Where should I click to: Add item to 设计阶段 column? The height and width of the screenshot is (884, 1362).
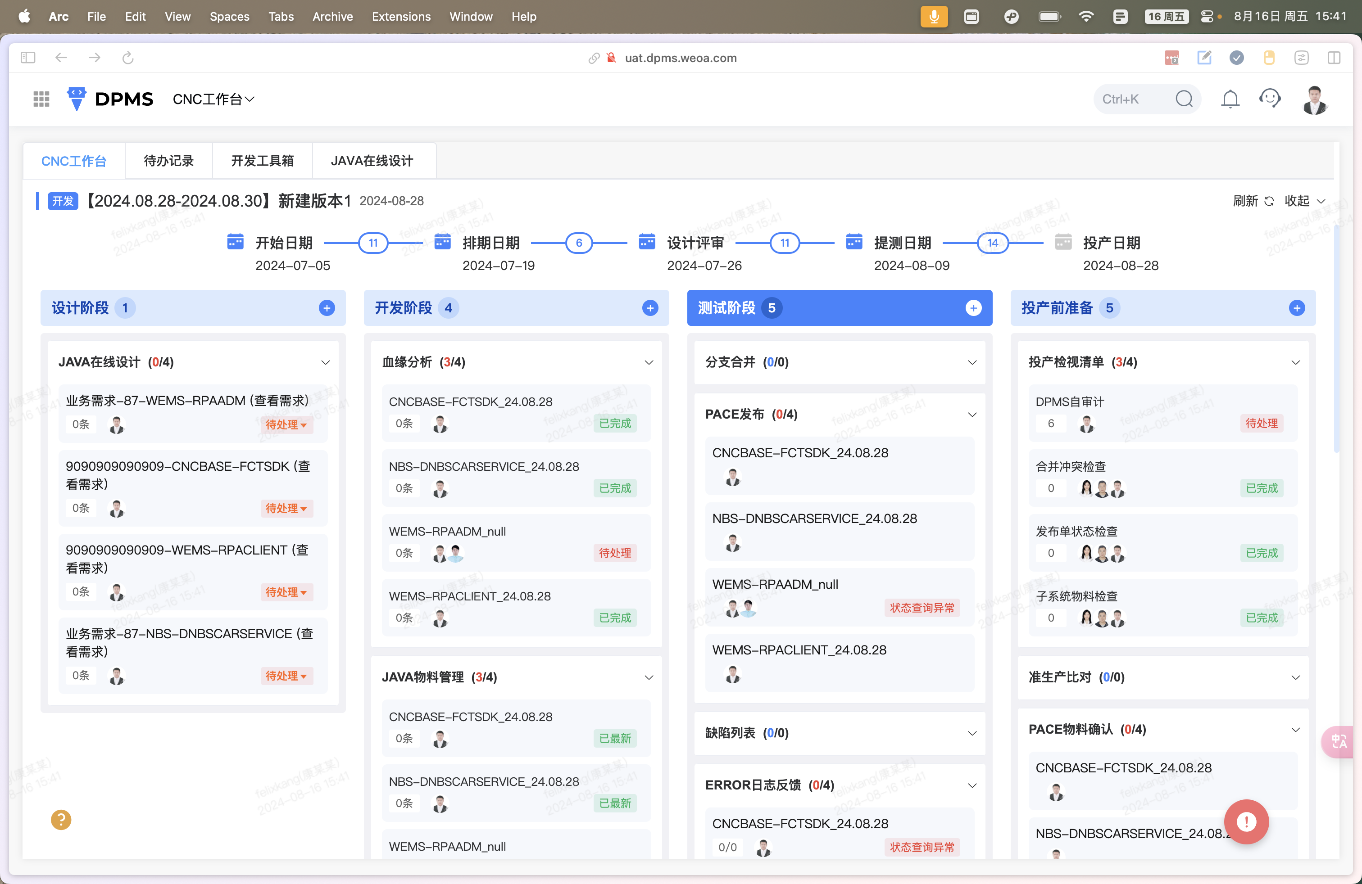coord(327,308)
